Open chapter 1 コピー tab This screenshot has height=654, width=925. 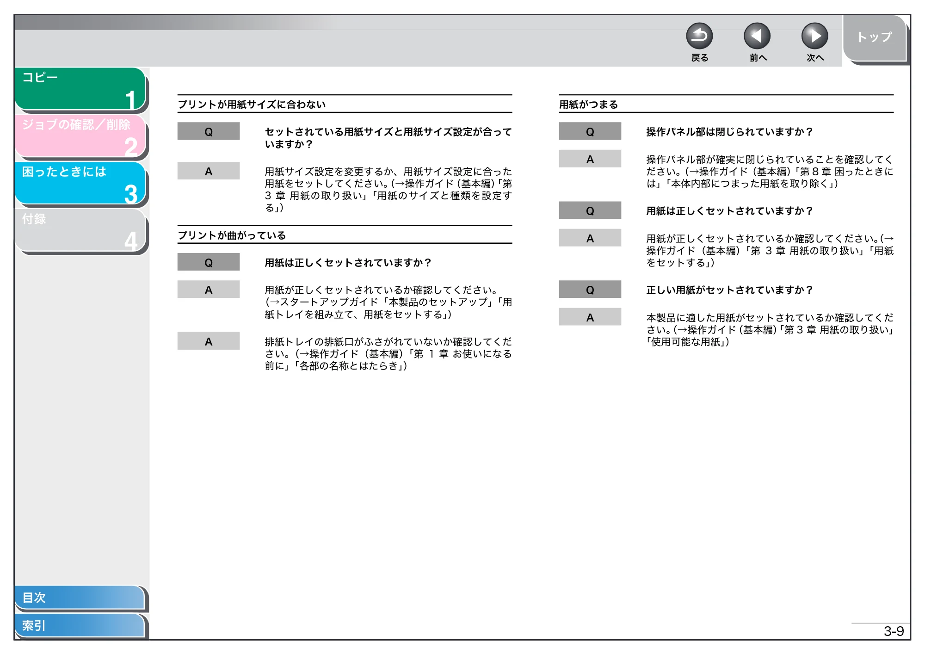(x=80, y=88)
